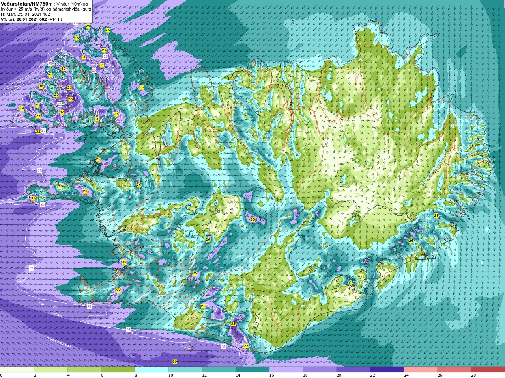The height and width of the screenshot is (378, 505).
Task: Click the 'IT: Mán. 25. 01. 2021 18Z' line
Action: click(26, 14)
